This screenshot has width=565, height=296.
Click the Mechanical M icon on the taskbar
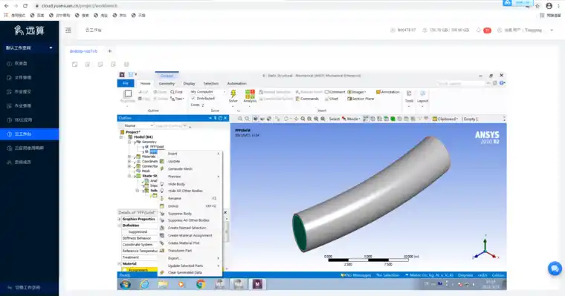tap(257, 284)
